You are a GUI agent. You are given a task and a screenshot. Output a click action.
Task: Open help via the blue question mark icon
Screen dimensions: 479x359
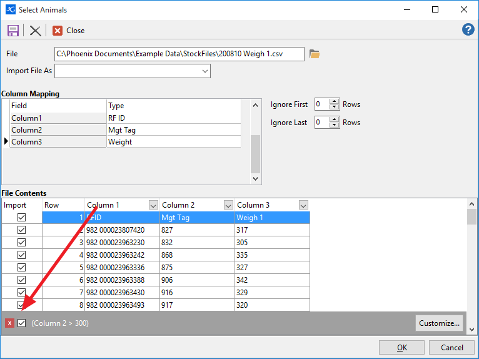(x=468, y=29)
